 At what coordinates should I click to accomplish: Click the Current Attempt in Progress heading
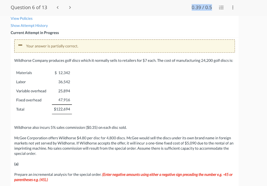click(x=35, y=33)
